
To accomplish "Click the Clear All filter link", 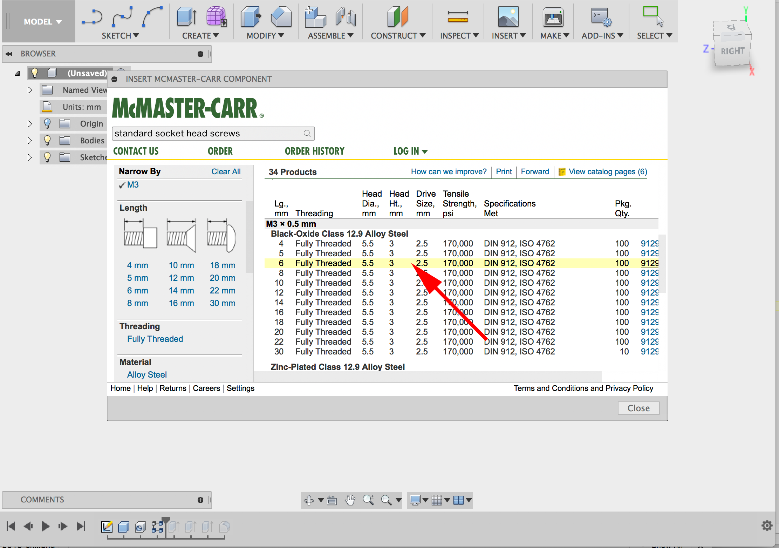I will (x=226, y=171).
